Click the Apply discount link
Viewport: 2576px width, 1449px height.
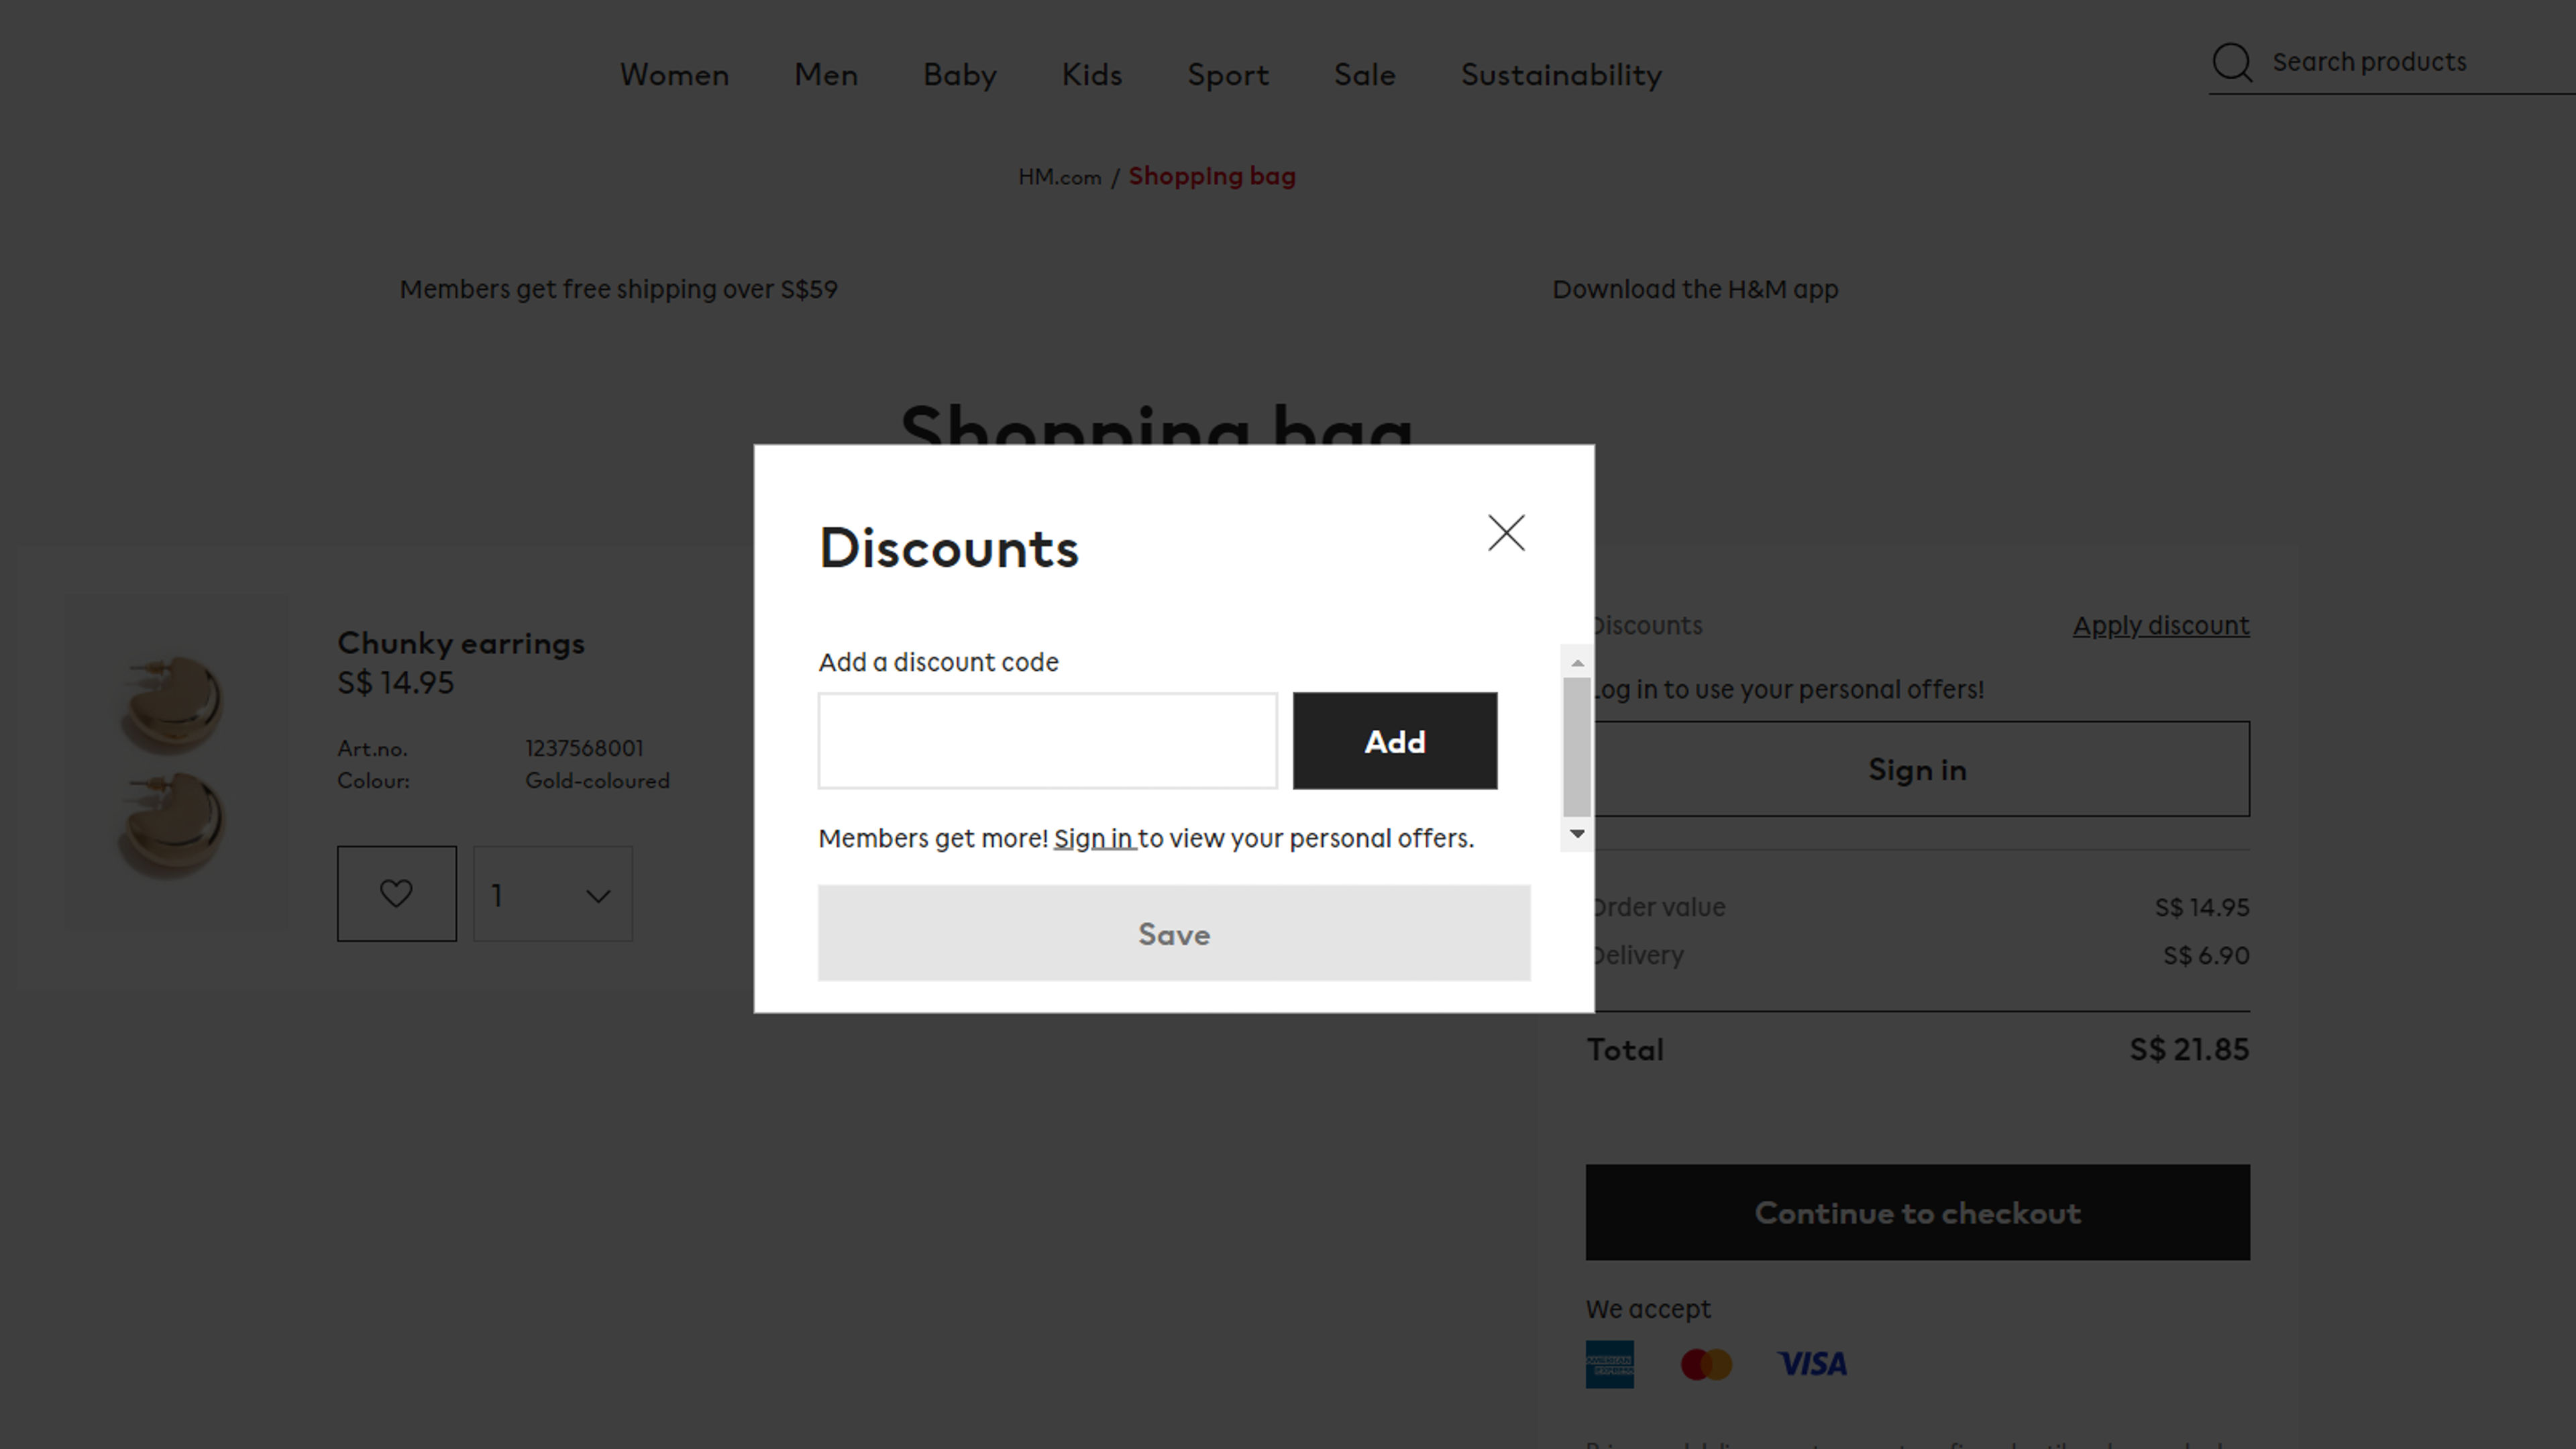[x=2160, y=625]
